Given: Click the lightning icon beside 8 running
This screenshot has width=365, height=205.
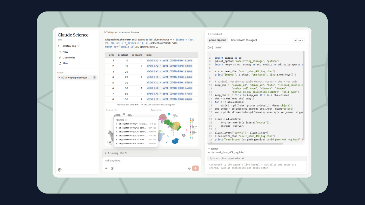Looking at the screenshot, I should point(106,153).
